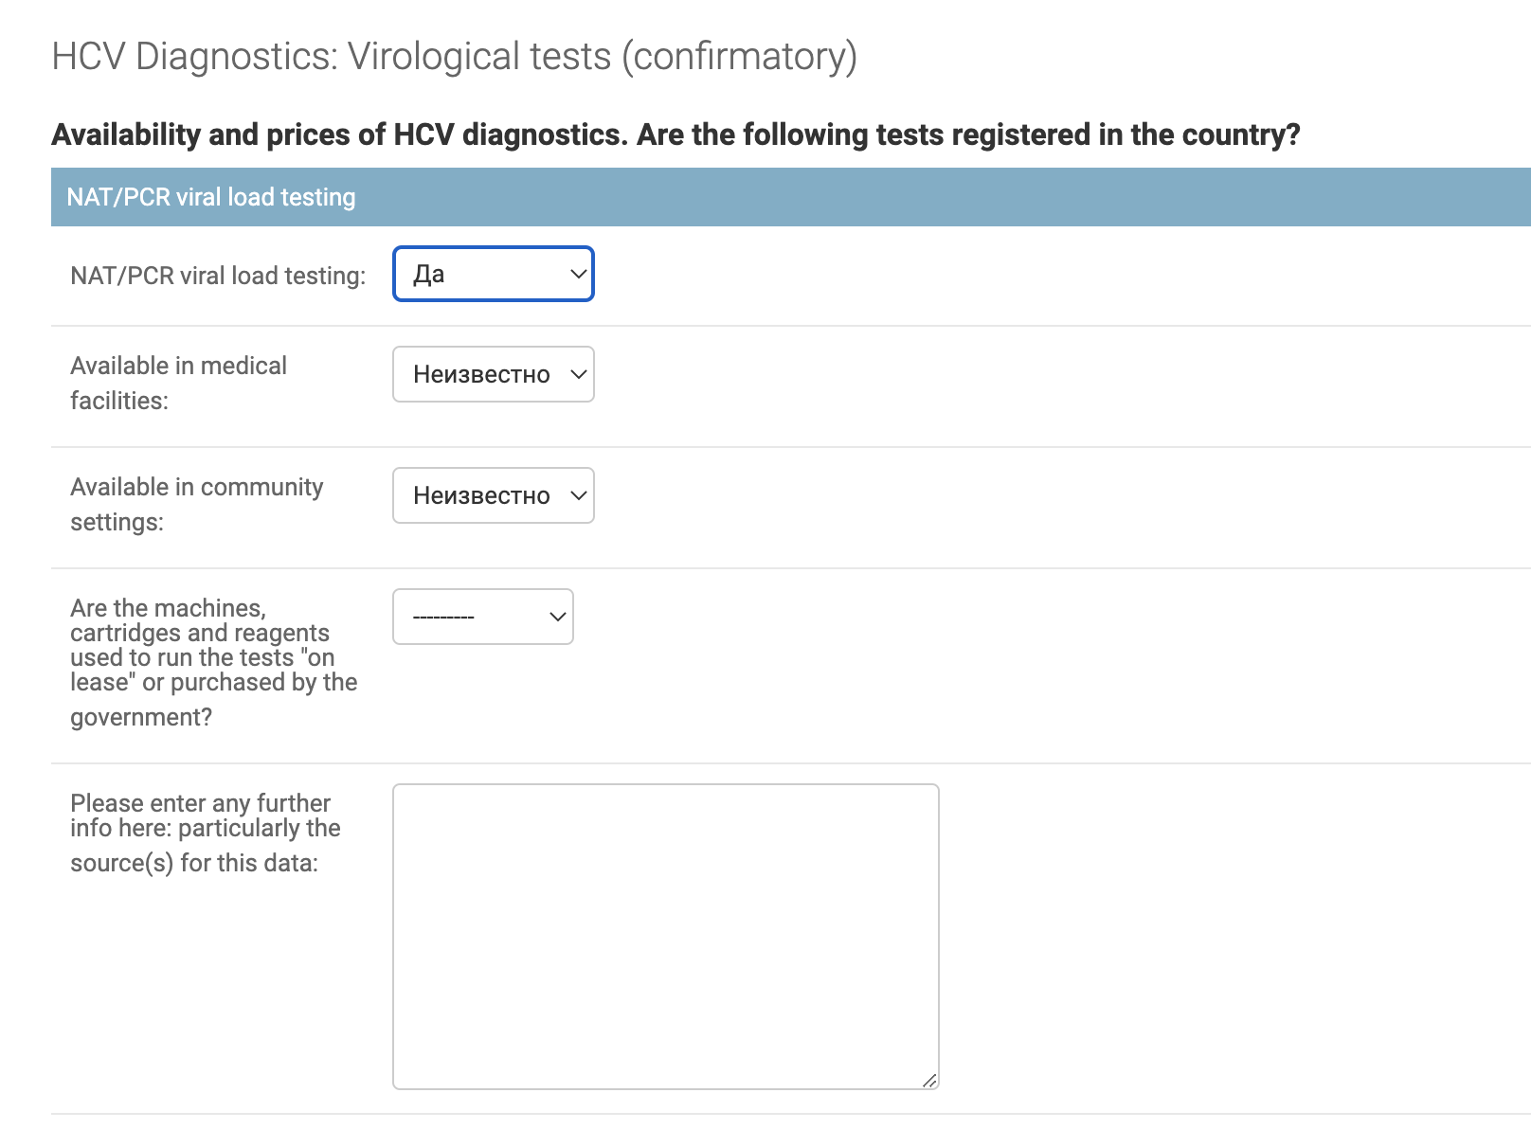Open the machines lease or purchased dropdown
This screenshot has width=1531, height=1129.
coord(483,617)
